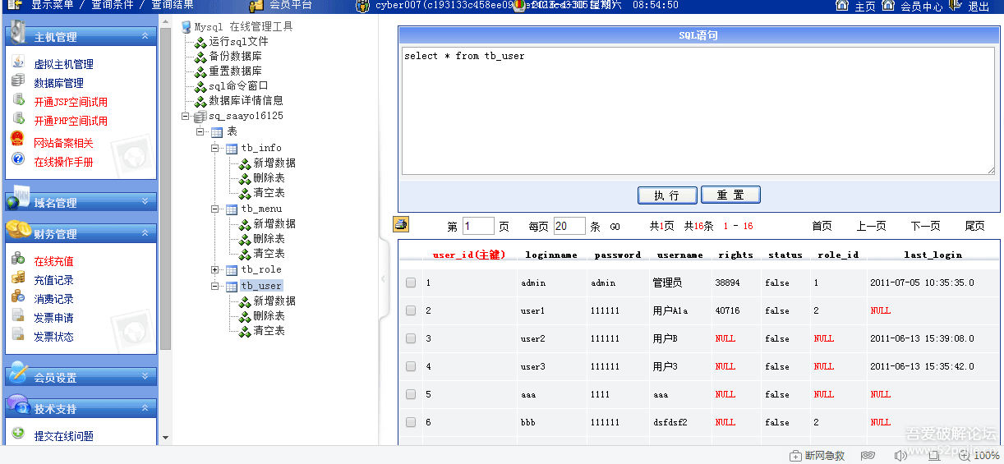Viewport: 1004px width, 464px height.
Task: Click 清空表 under tb_user
Action: coord(269,331)
